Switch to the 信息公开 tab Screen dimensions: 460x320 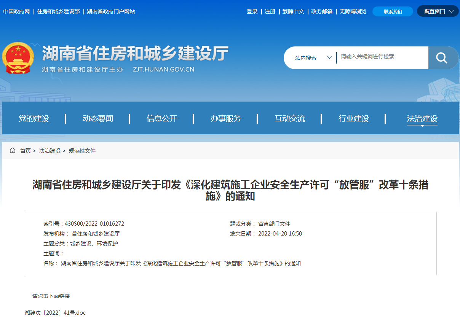point(161,118)
